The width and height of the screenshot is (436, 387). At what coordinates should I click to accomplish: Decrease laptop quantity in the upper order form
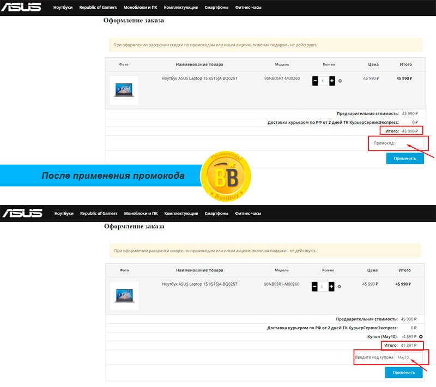(316, 81)
